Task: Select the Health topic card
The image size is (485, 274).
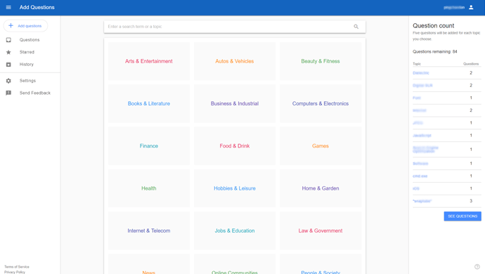Action: point(149,188)
